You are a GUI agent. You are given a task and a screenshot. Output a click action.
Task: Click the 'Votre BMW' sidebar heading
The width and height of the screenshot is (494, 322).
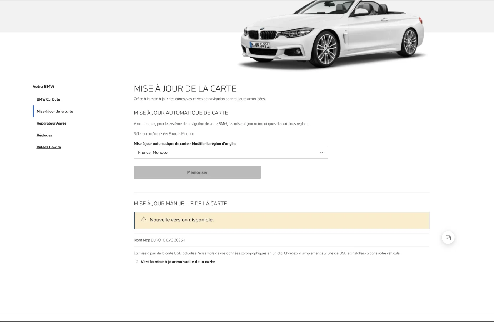click(x=43, y=87)
